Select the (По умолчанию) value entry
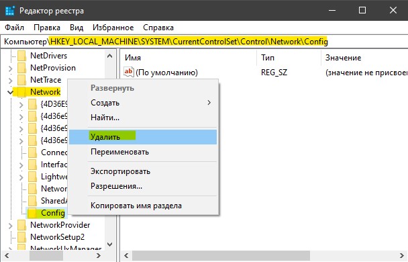Screen dimensions: 408x262 pos(166,73)
